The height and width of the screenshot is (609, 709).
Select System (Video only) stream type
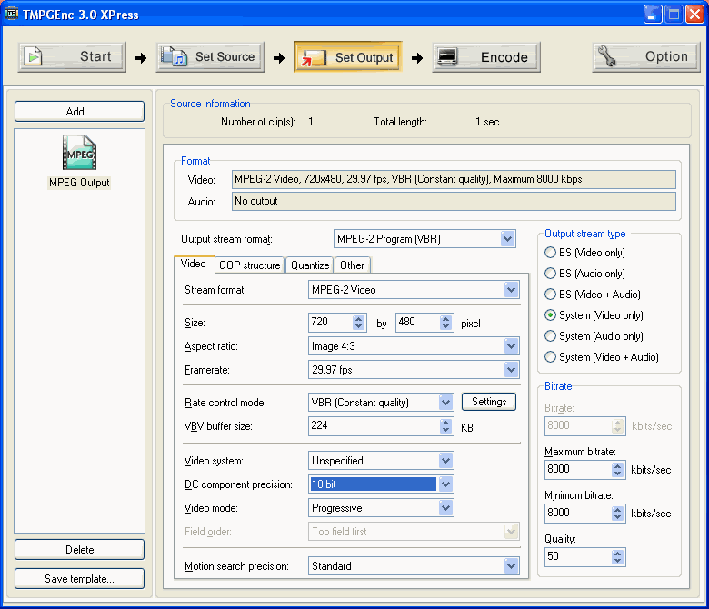594,315
